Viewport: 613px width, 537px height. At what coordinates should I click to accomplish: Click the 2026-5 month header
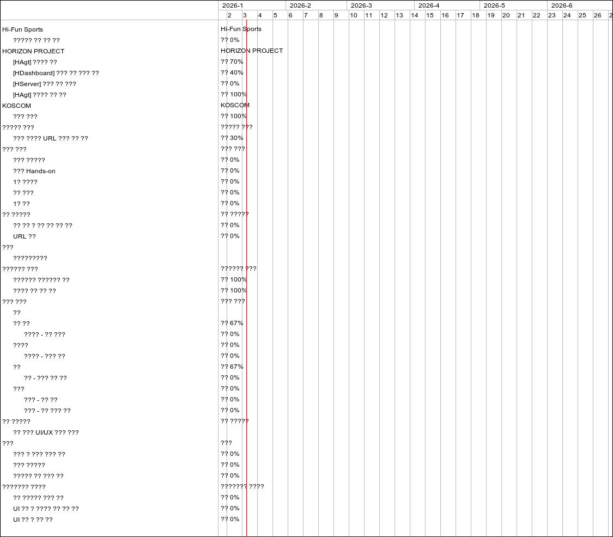494,5
